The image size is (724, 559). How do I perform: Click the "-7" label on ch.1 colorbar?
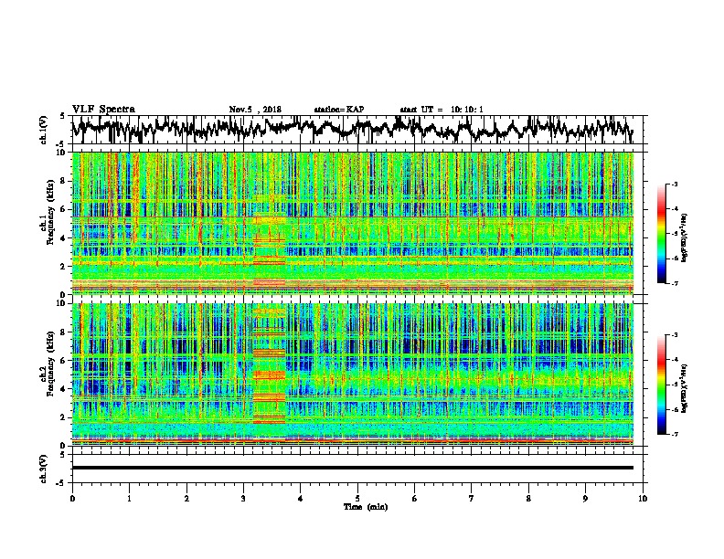click(674, 283)
